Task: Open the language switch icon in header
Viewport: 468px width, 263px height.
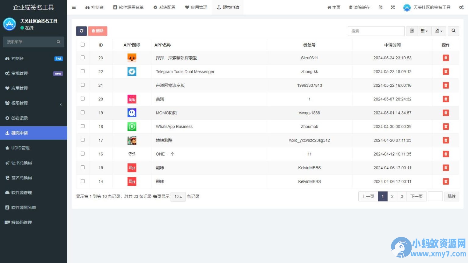Action: pos(381,7)
